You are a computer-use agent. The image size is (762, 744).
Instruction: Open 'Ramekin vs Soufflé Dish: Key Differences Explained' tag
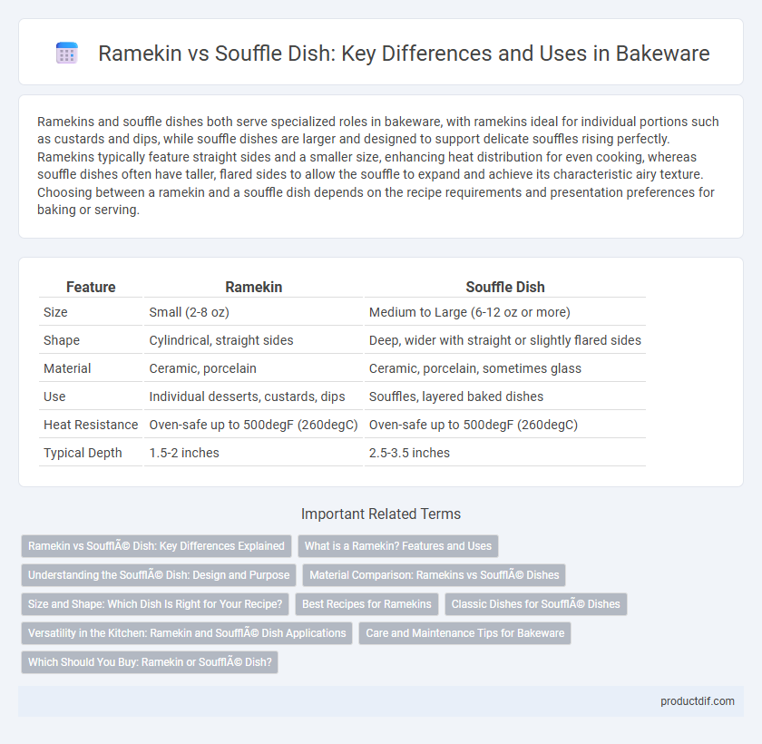point(156,546)
